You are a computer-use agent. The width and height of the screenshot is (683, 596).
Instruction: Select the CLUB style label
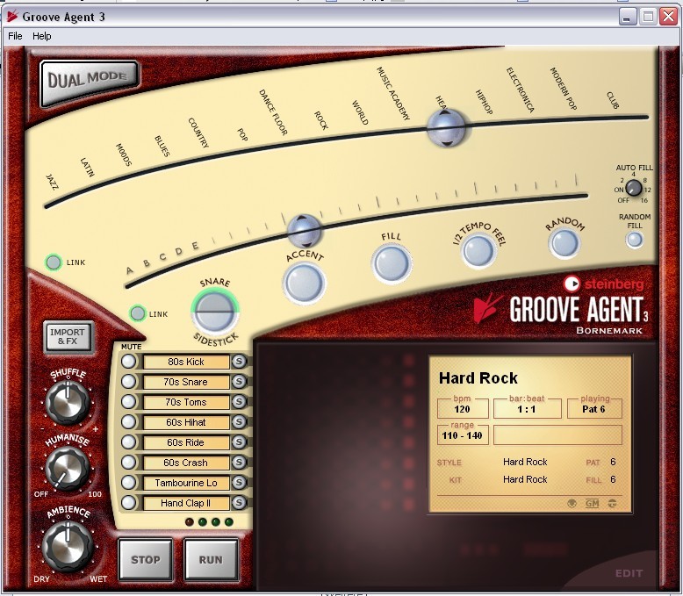click(613, 100)
